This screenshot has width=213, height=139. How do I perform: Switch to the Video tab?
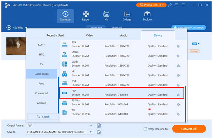pyautogui.click(x=89, y=35)
